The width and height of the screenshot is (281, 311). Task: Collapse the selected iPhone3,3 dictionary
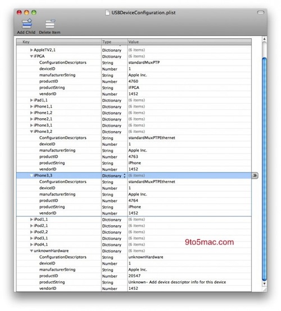pos(31,175)
